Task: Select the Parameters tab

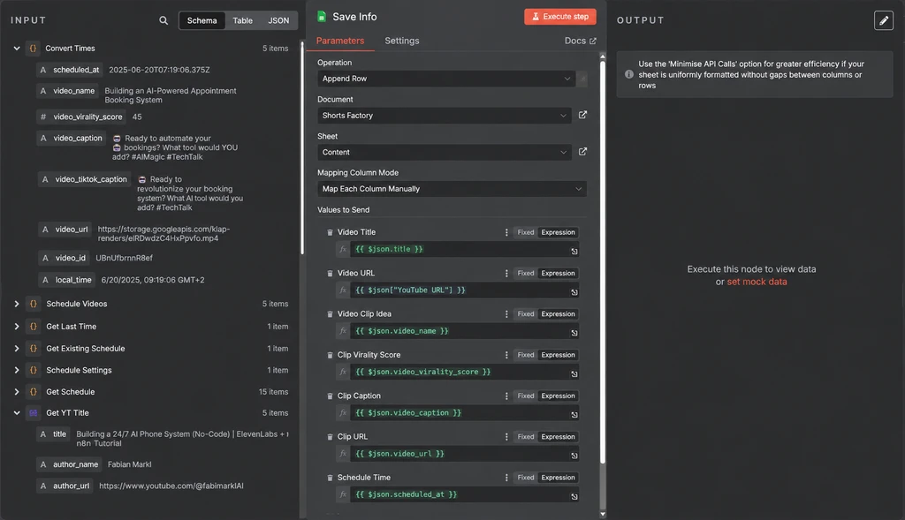Action: (340, 41)
